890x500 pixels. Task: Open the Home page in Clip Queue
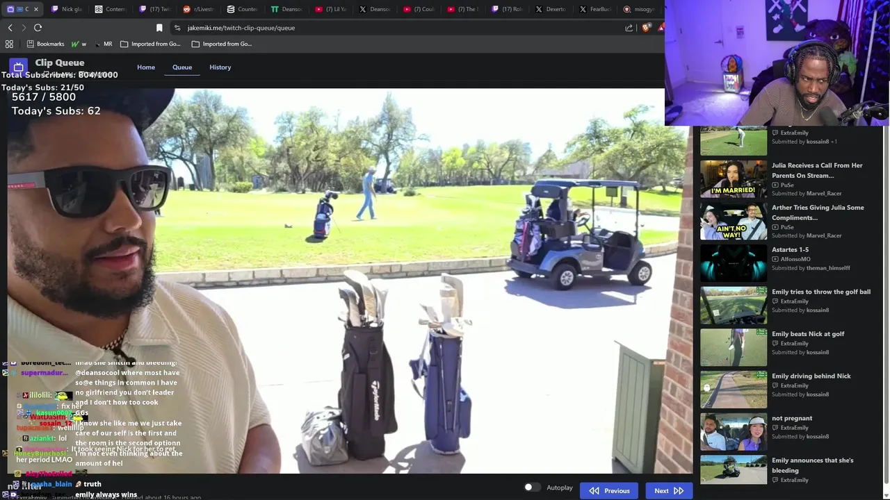(x=146, y=67)
